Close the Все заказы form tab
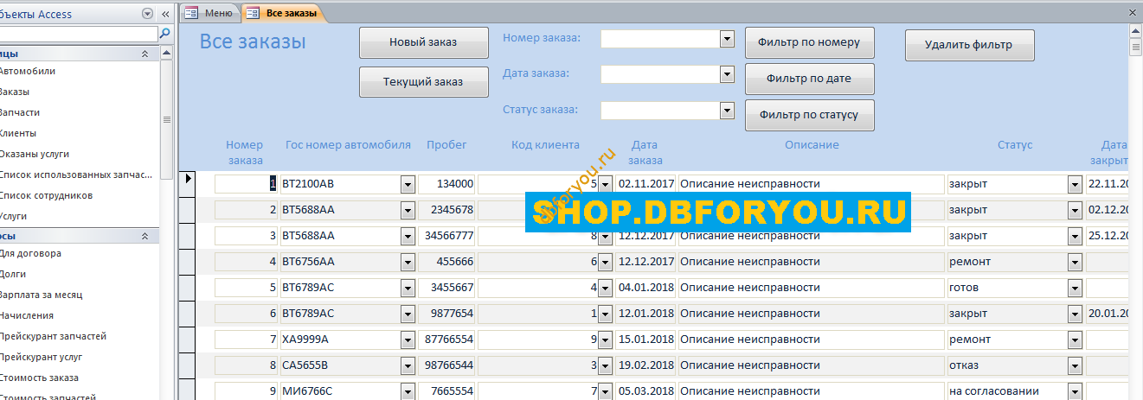Screen dimensions: 1143x400 click(x=1133, y=13)
